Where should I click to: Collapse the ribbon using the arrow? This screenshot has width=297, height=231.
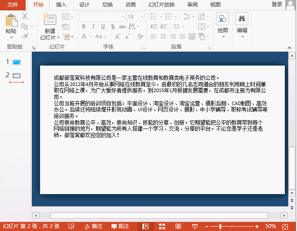(291, 47)
